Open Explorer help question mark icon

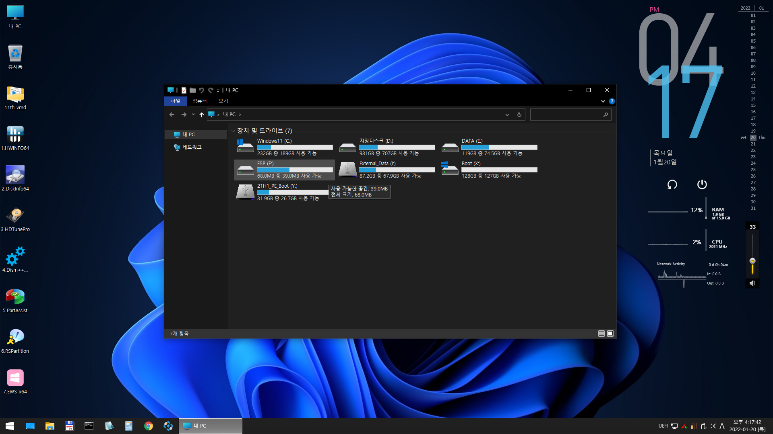point(612,101)
